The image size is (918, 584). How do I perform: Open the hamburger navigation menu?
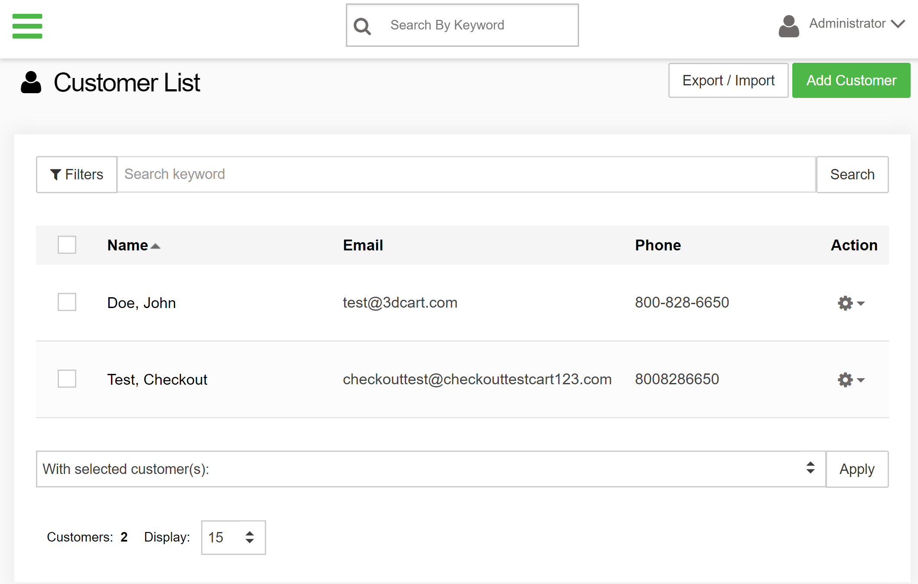pyautogui.click(x=27, y=26)
